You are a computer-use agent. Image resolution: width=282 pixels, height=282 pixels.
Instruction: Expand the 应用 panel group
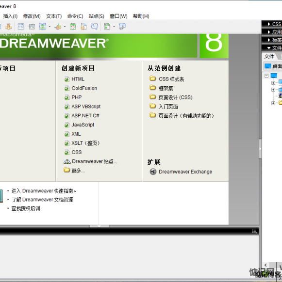click(x=272, y=32)
